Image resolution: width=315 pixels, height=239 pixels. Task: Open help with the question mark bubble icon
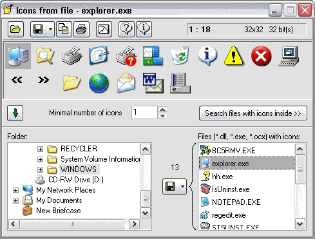pyautogui.click(x=126, y=29)
